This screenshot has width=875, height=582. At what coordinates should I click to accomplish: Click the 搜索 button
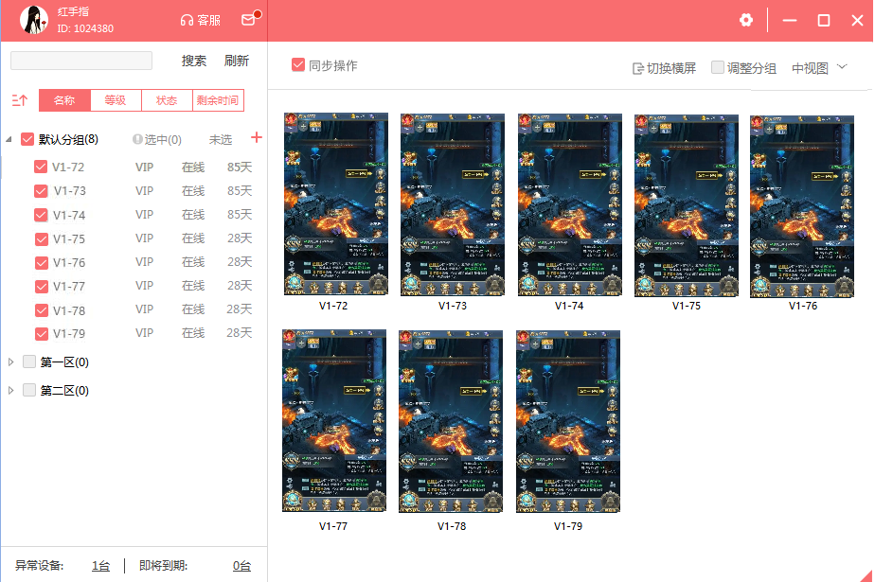(193, 61)
